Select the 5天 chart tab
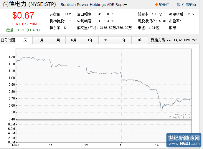This screenshot has height=149, width=203. point(24,40)
